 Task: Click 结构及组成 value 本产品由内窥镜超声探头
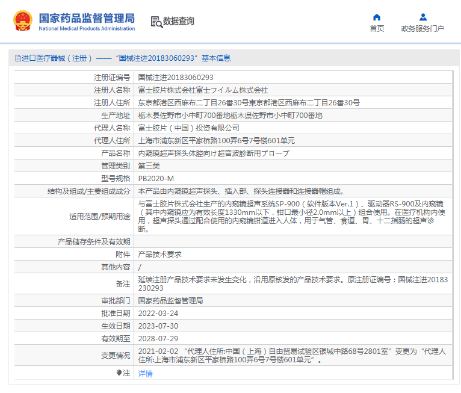(x=241, y=191)
